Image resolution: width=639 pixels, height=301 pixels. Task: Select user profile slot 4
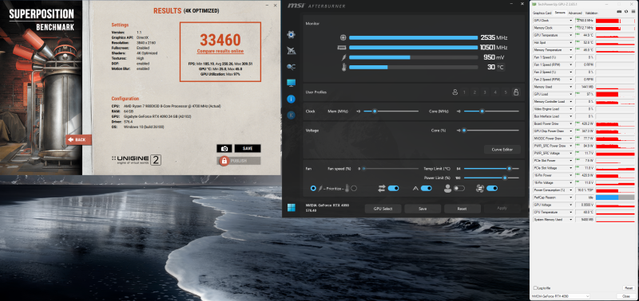click(x=495, y=92)
